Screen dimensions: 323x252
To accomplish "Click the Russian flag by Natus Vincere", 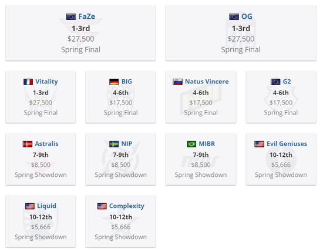I will (177, 82).
